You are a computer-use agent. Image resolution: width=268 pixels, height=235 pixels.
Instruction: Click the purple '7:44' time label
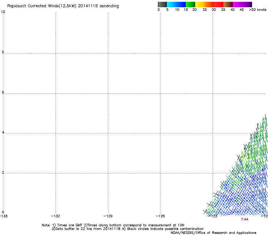244,219
